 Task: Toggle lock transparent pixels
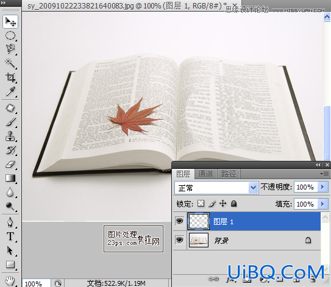(x=201, y=204)
